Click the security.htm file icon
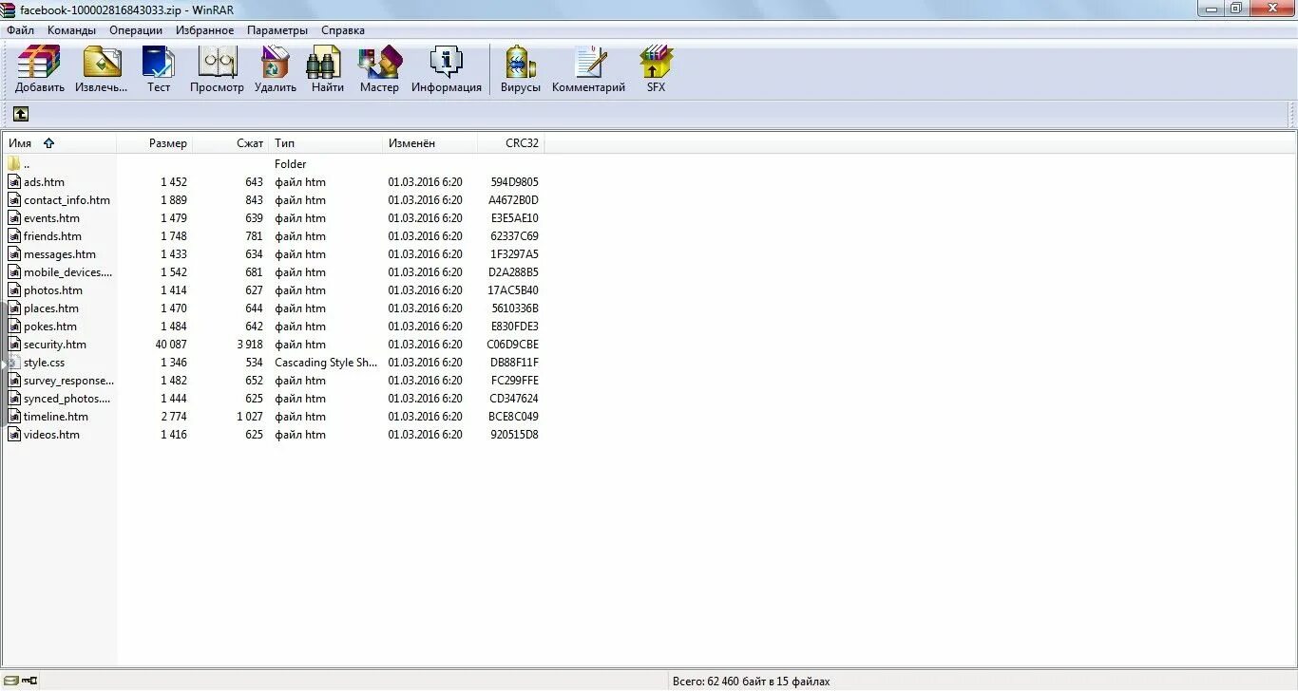The width and height of the screenshot is (1298, 691). pos(14,345)
